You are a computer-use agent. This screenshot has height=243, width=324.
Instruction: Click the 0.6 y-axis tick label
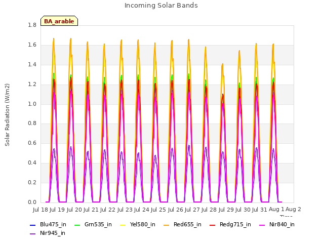[x=32, y=143]
